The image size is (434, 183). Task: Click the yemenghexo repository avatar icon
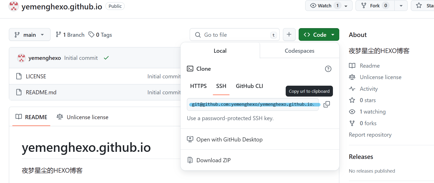14,6
